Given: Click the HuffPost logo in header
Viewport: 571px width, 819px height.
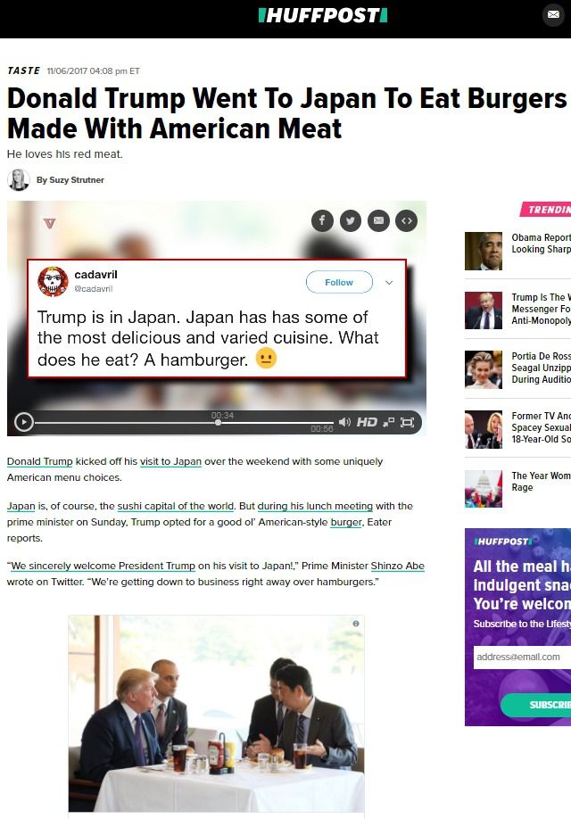Looking at the screenshot, I should (x=323, y=15).
